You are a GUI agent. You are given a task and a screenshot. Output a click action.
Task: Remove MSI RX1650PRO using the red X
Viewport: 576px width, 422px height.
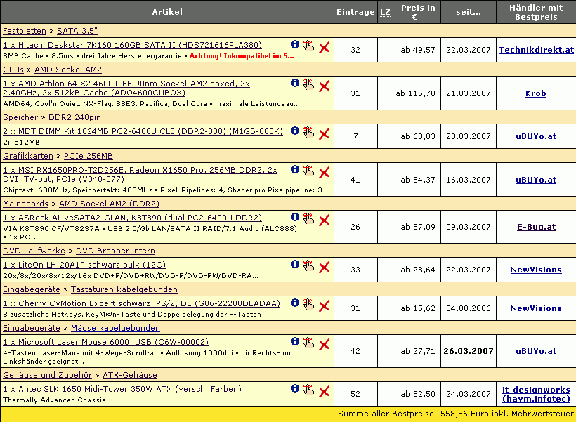coord(324,172)
